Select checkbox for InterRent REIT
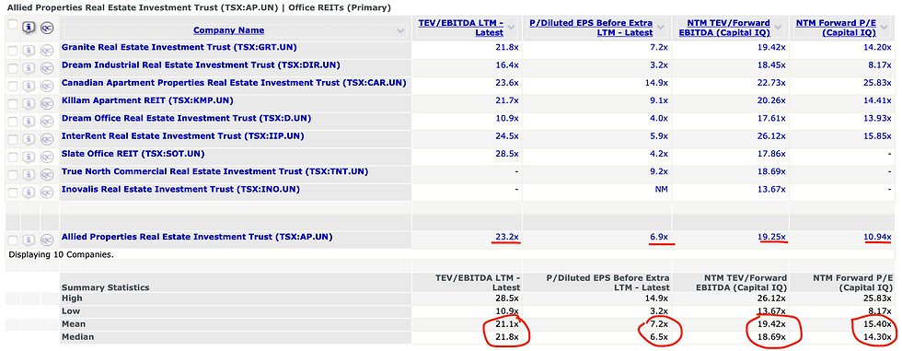The image size is (902, 351). tap(13, 140)
